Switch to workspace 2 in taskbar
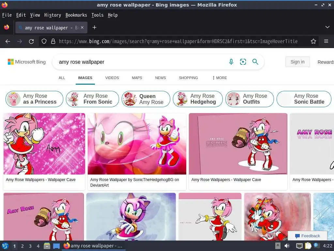 22,246
